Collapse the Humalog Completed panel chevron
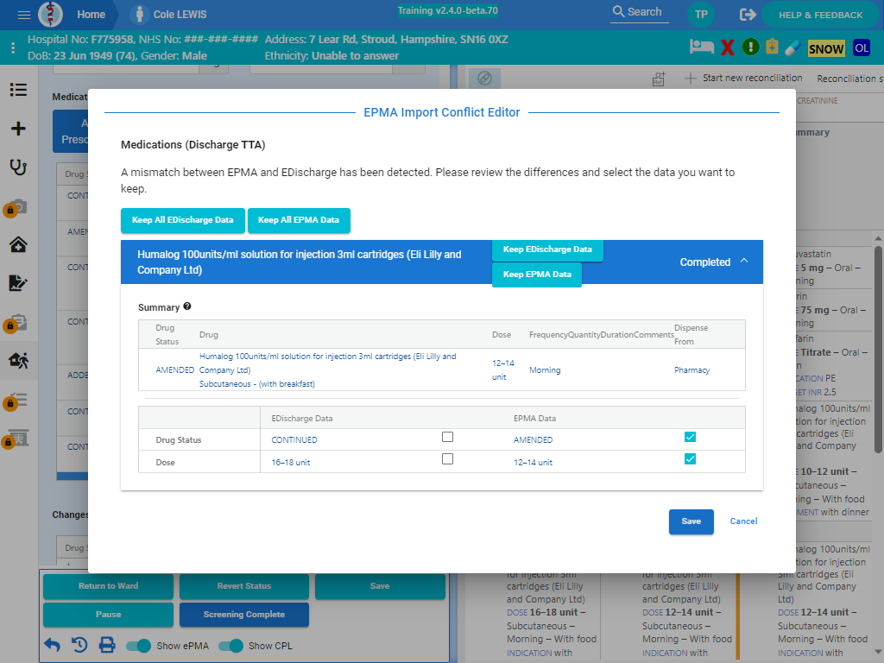 (x=744, y=261)
